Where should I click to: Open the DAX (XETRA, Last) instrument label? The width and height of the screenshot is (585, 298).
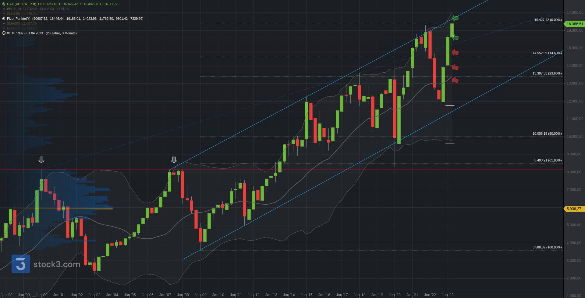click(21, 4)
